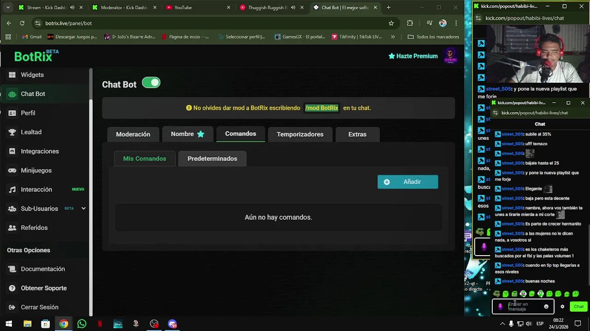Select the Comandos tab
The height and width of the screenshot is (331, 590).
[x=241, y=134]
